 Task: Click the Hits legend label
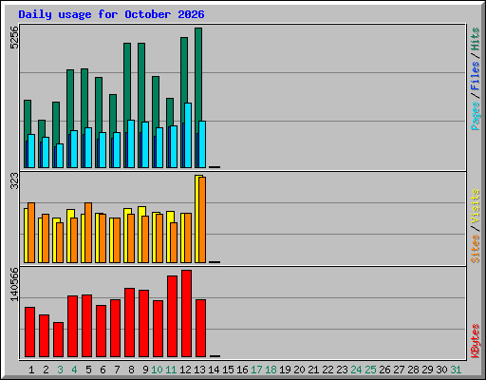pyautogui.click(x=476, y=39)
